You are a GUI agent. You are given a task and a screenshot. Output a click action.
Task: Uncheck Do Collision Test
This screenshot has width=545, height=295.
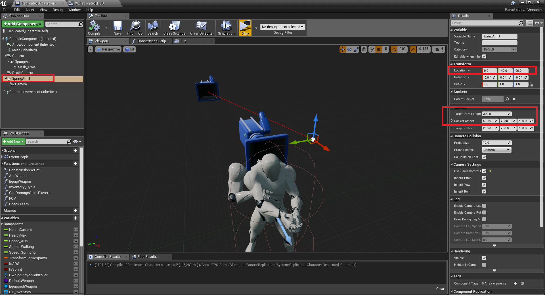[484, 157]
